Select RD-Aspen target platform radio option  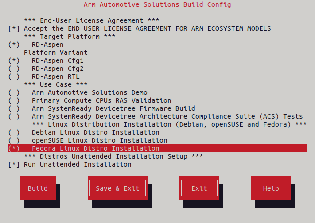click(x=14, y=44)
